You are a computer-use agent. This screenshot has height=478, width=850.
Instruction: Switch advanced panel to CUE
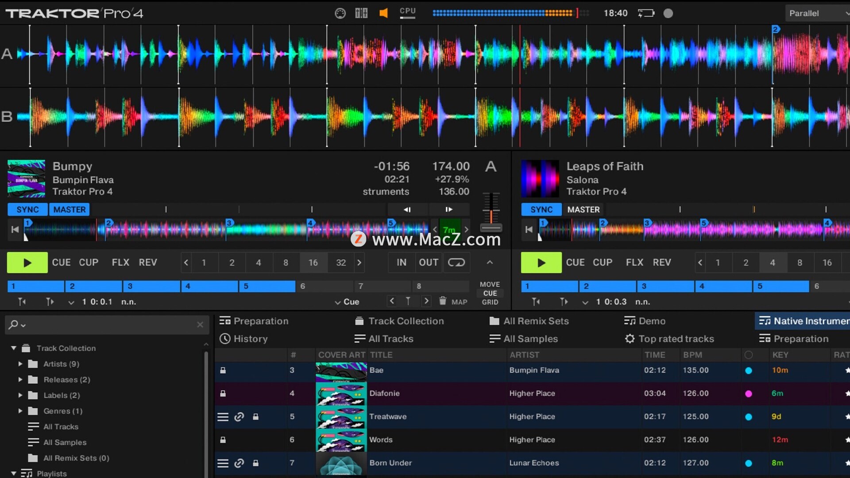click(490, 293)
